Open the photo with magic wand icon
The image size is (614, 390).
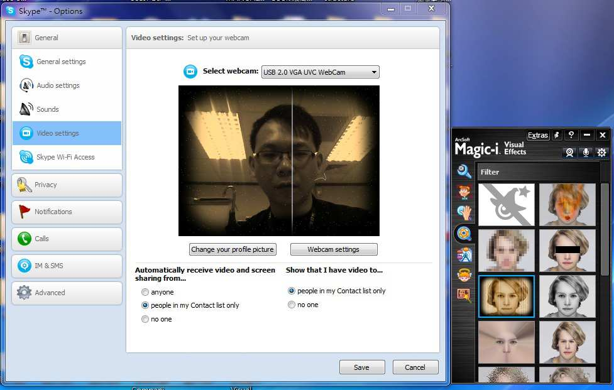[x=464, y=295]
